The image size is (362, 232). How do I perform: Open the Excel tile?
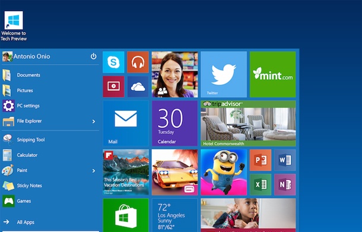(261, 185)
